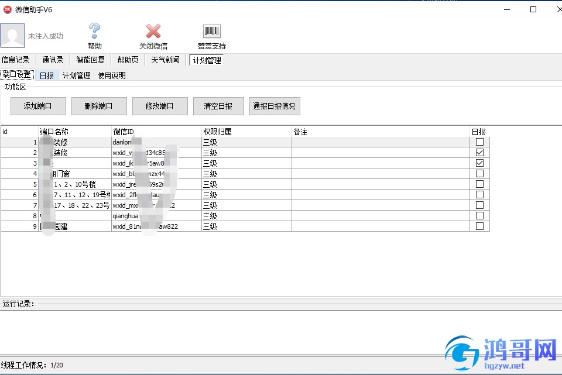
Task: Enable 日报 checkbox for row 8
Action: (x=479, y=216)
